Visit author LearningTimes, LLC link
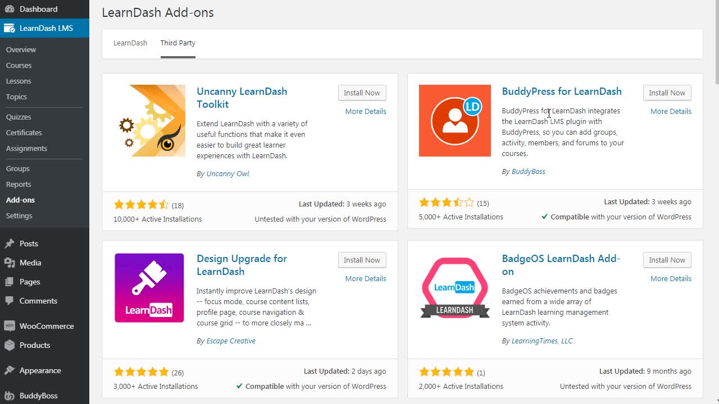The image size is (719, 404). [542, 341]
